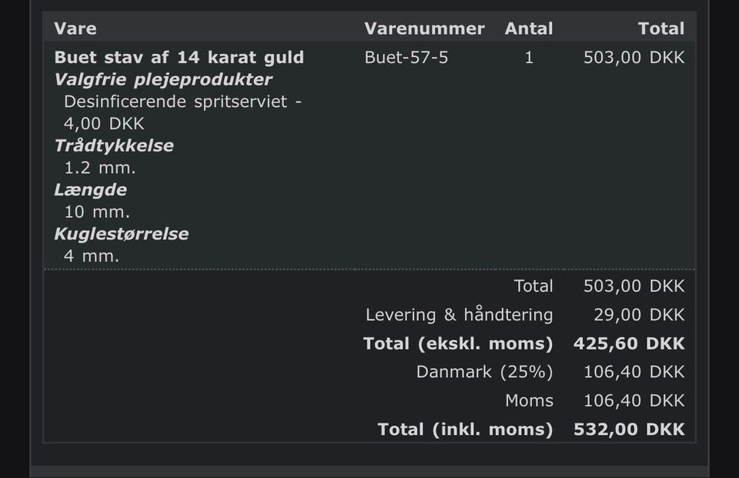Click item number Buet-57-5
This screenshot has height=478, width=739.
(x=406, y=58)
